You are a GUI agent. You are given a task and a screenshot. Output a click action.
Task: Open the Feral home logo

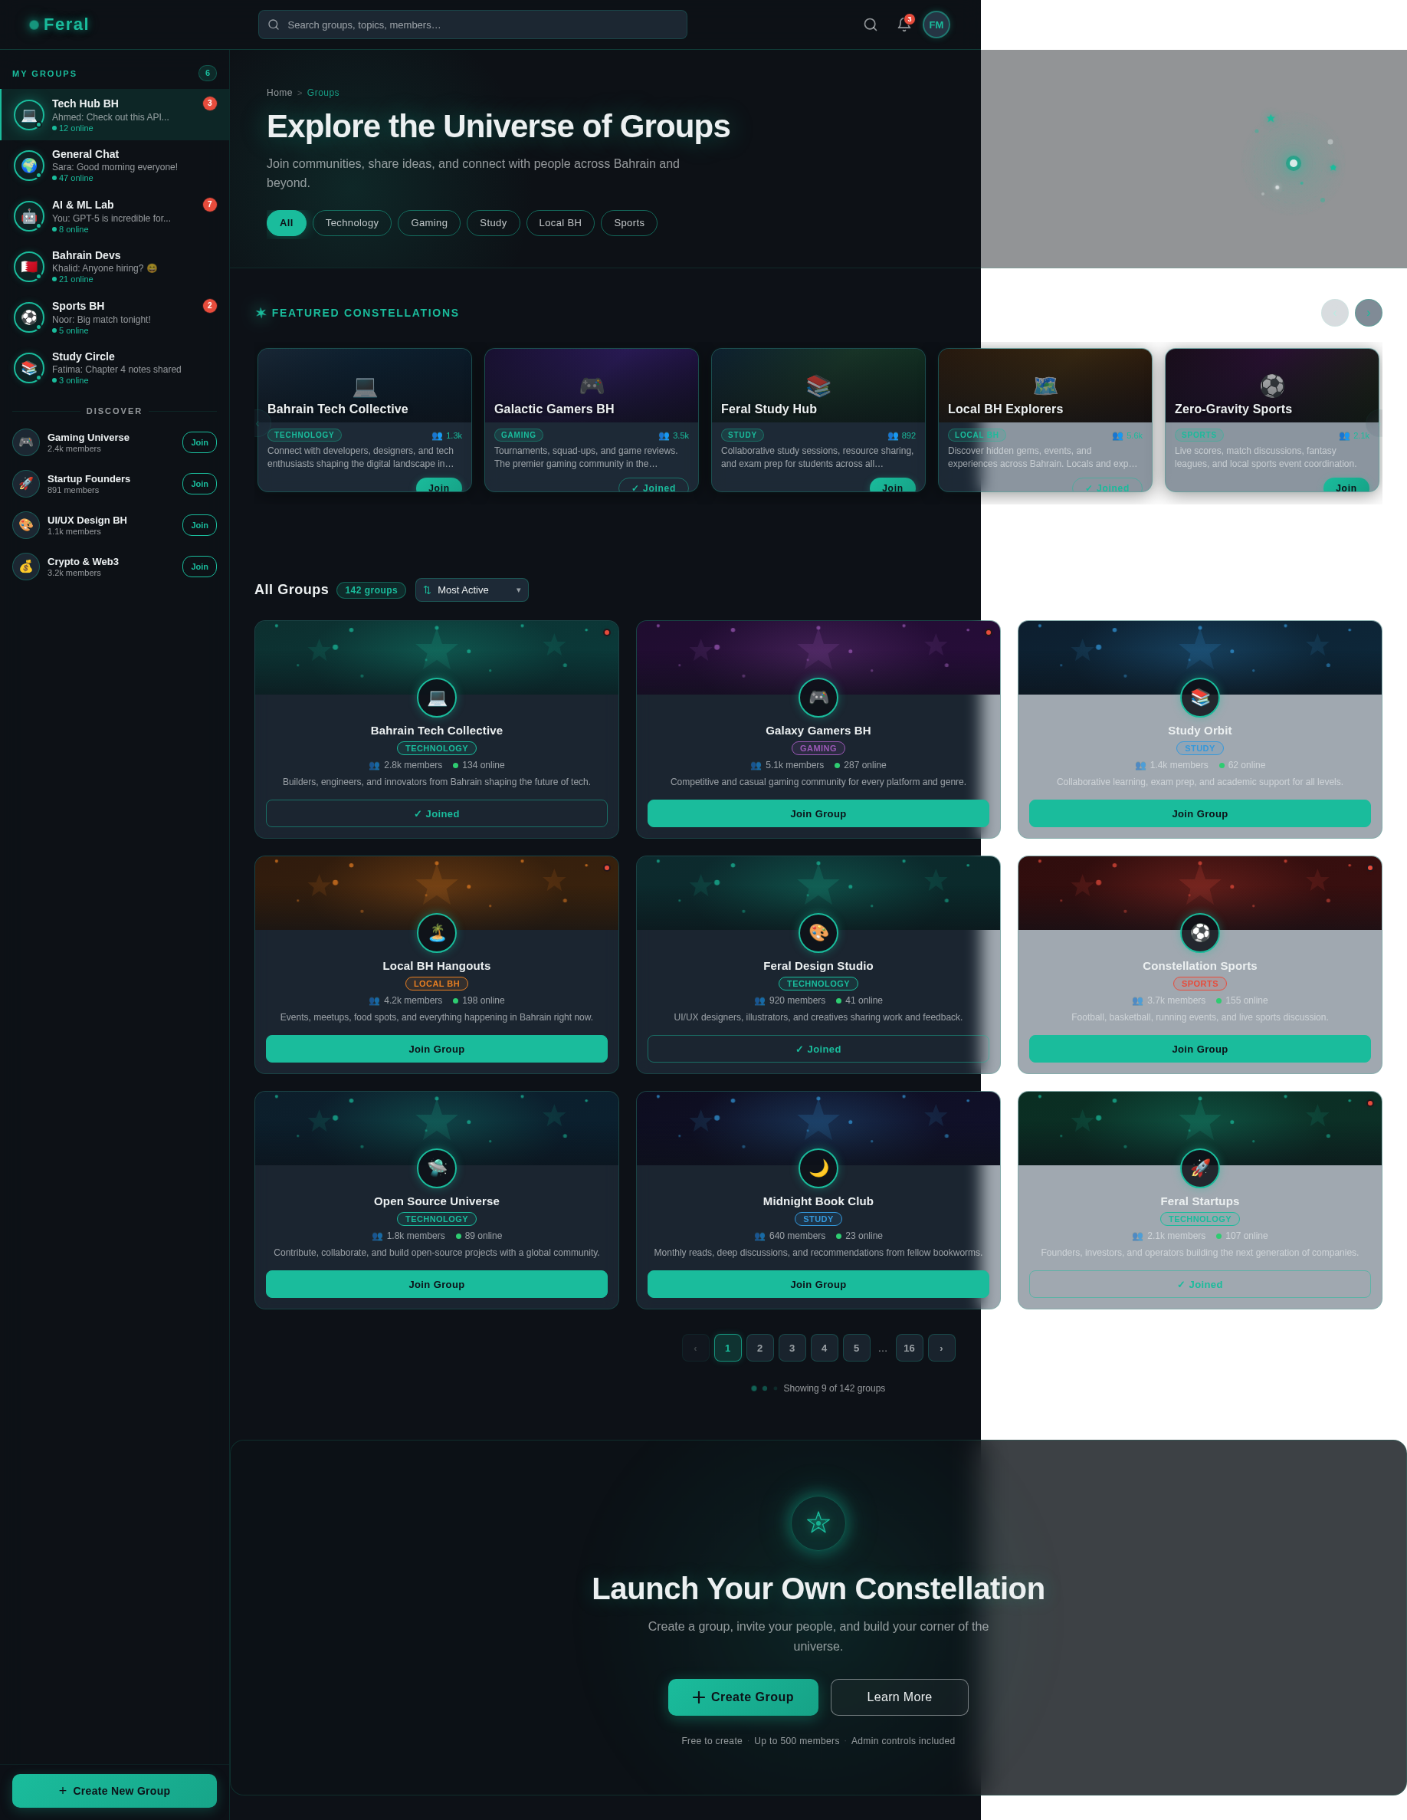click(x=58, y=25)
